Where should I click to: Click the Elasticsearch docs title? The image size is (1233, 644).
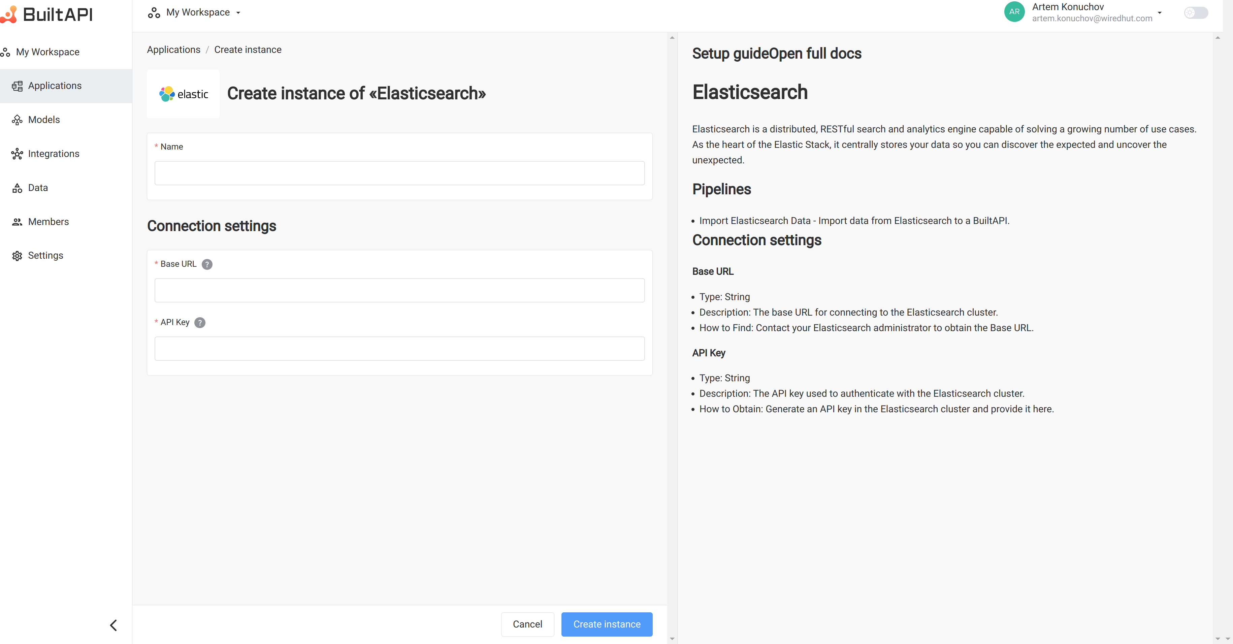(x=750, y=92)
